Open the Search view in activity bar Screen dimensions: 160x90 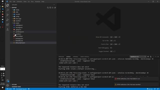coord(7,10)
